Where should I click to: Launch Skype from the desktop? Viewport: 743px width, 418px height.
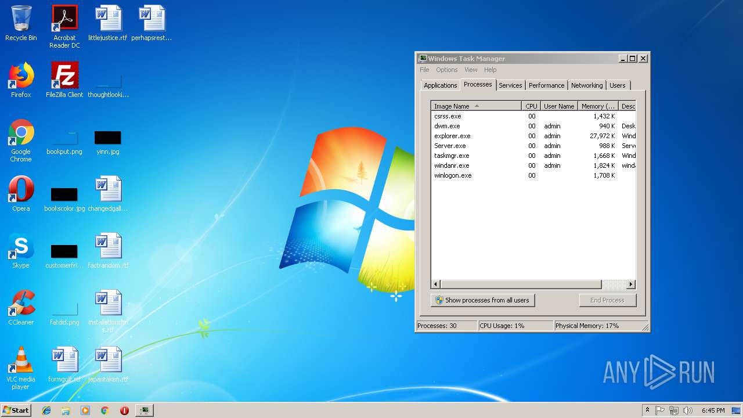point(21,251)
